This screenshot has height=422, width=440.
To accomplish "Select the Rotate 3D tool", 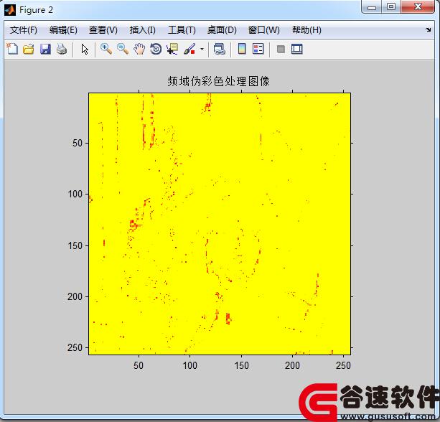I will point(156,49).
